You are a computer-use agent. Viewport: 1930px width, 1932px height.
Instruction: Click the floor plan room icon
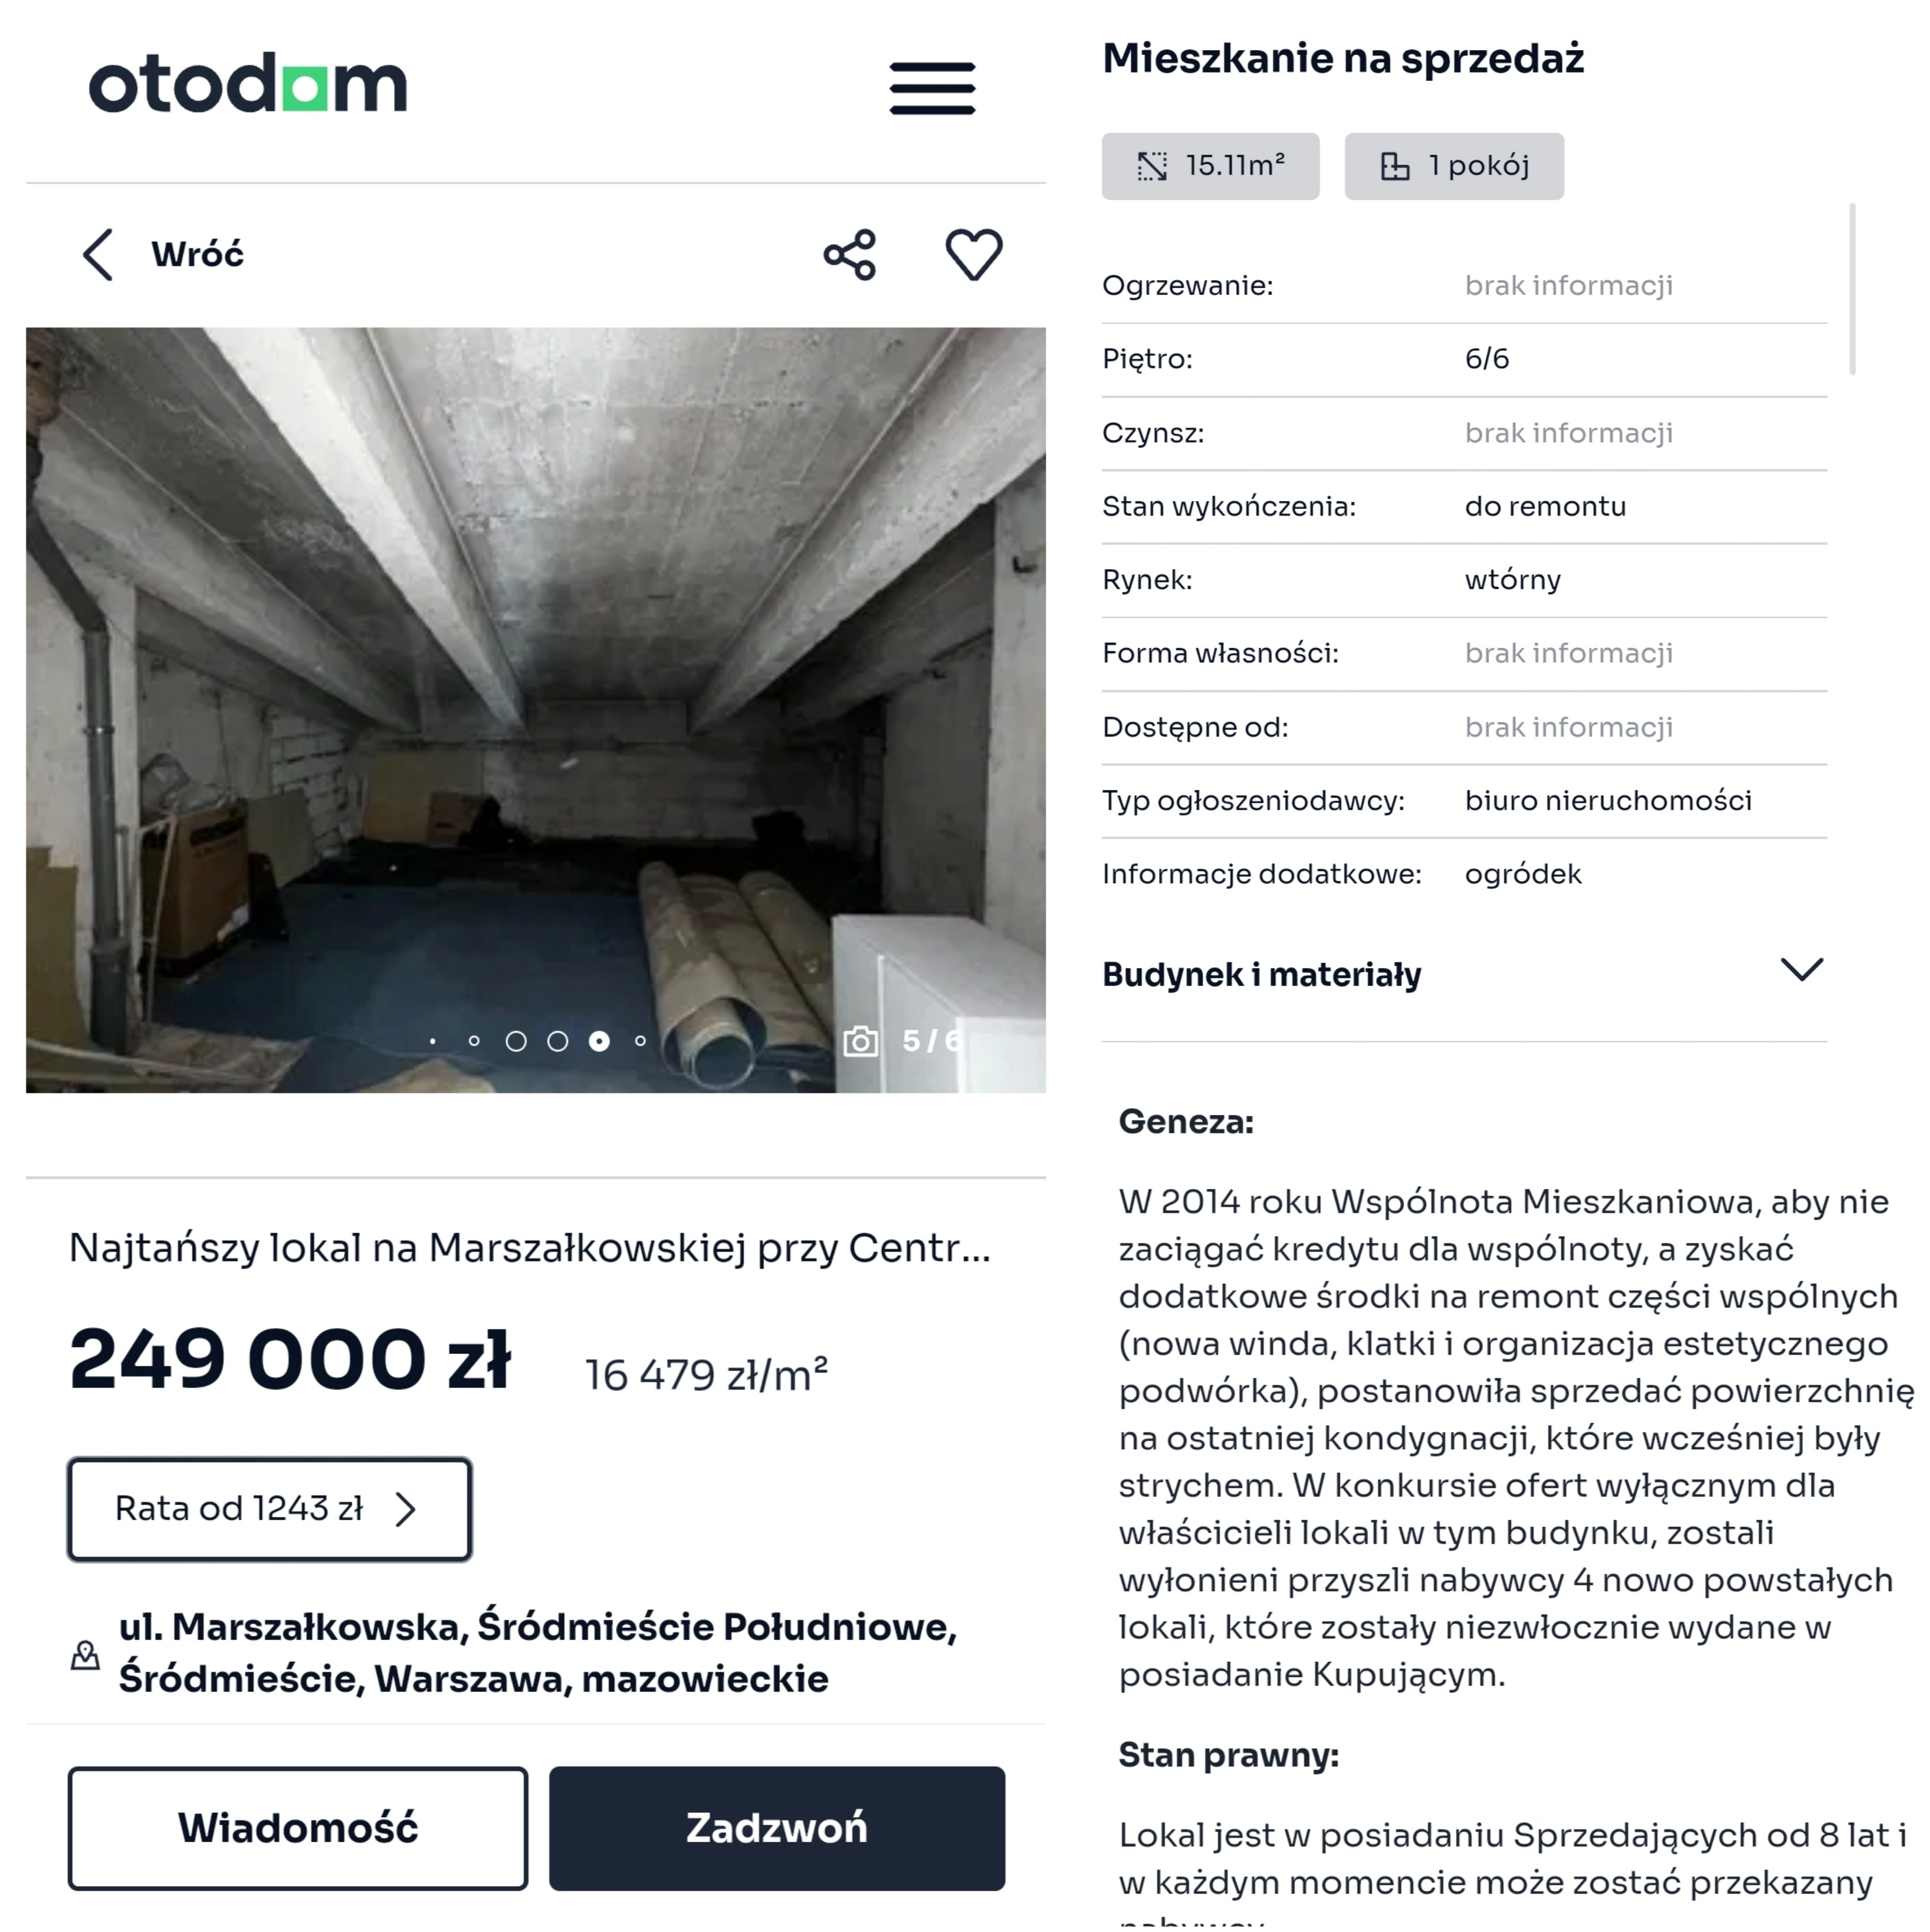(1394, 166)
